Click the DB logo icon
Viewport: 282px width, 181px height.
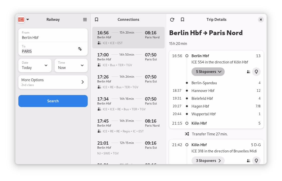point(21,20)
